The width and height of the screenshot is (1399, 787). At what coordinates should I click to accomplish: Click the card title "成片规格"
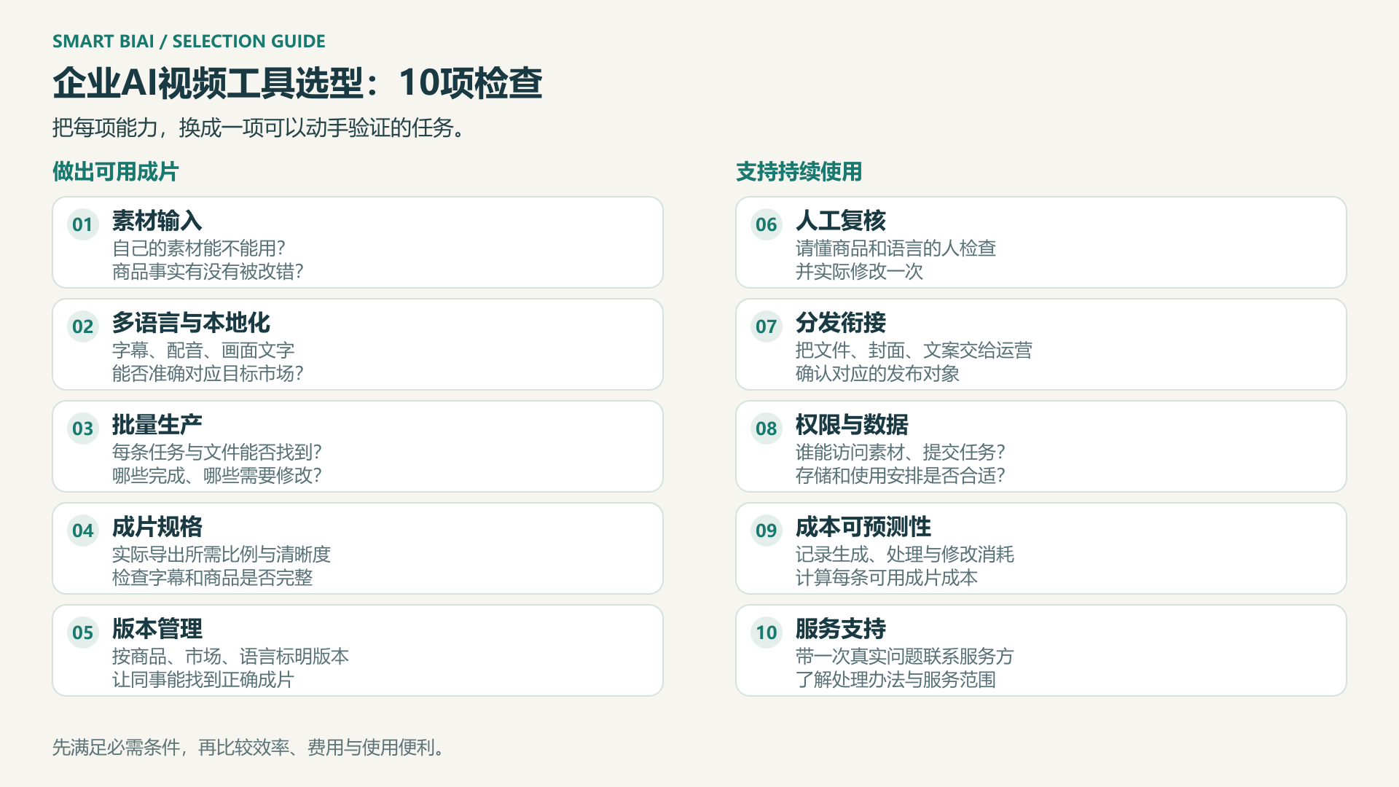point(157,527)
